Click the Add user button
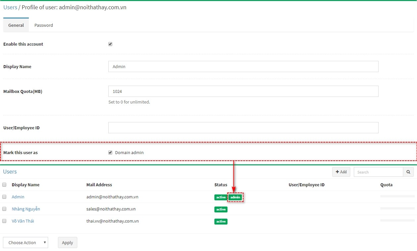 click(x=341, y=172)
